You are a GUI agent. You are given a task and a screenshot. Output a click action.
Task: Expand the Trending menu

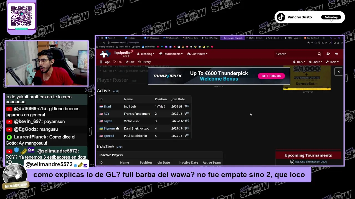[146, 54]
